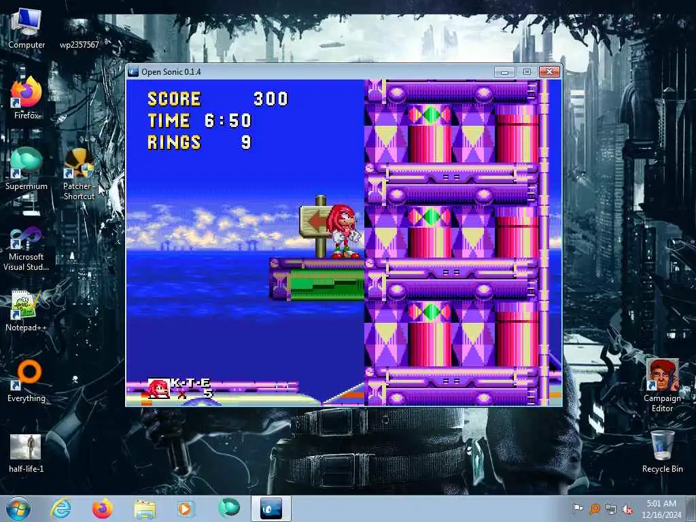This screenshot has width=696, height=522.
Task: Open Windows Explorer from the taskbar
Action: pyautogui.click(x=145, y=508)
